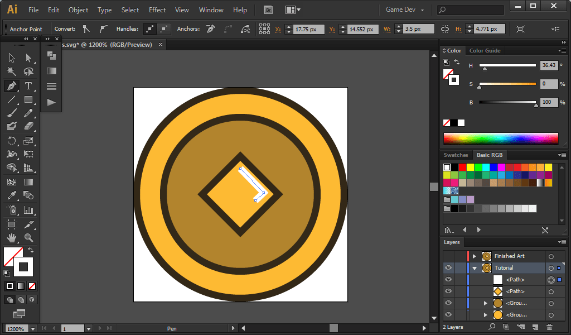Open the Game Dev workspace dropdown
The height and width of the screenshot is (335, 571).
pos(405,9)
